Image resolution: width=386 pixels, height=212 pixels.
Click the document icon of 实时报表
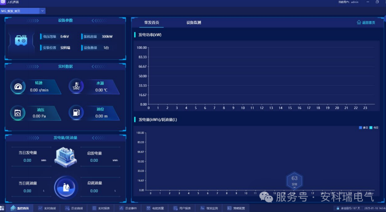pyautogui.click(x=94, y=209)
